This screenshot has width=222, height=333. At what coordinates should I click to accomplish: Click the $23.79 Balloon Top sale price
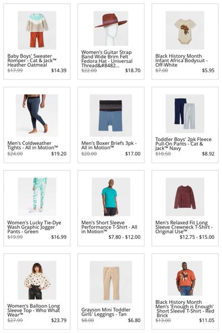pos(59,320)
